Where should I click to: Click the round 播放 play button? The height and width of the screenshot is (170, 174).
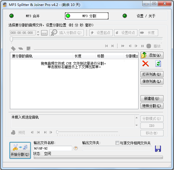pos(149,46)
